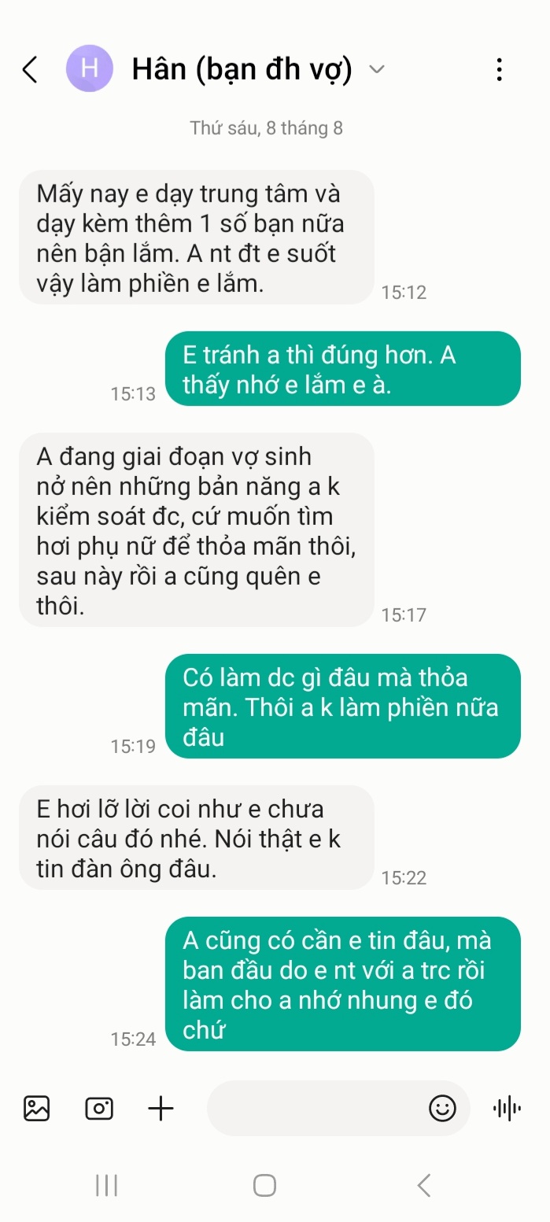Select the sent message 'E tránh a thì đúng hơn'

point(343,369)
